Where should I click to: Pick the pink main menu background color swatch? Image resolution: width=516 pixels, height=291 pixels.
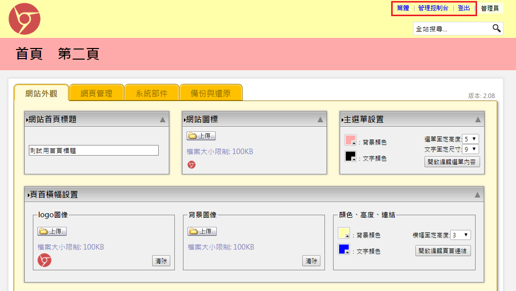350,140
